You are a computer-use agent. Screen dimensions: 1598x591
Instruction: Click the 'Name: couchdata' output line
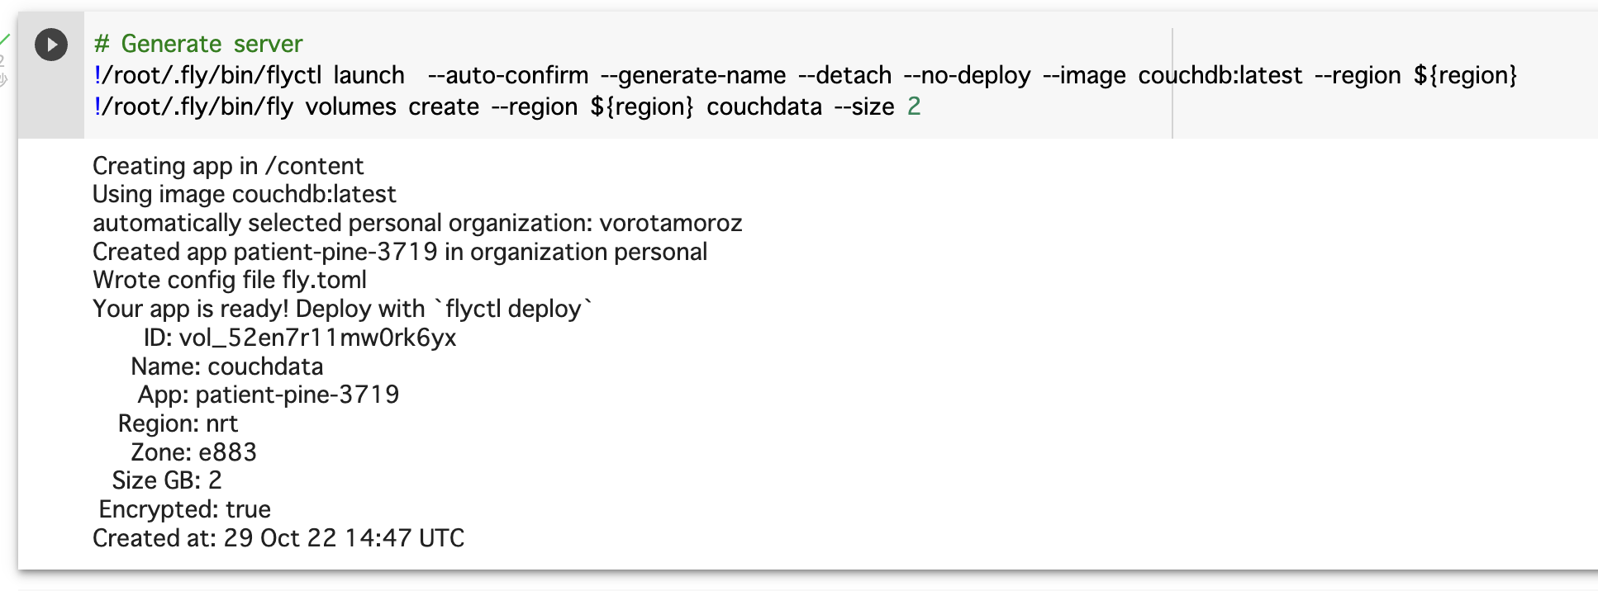tap(227, 366)
